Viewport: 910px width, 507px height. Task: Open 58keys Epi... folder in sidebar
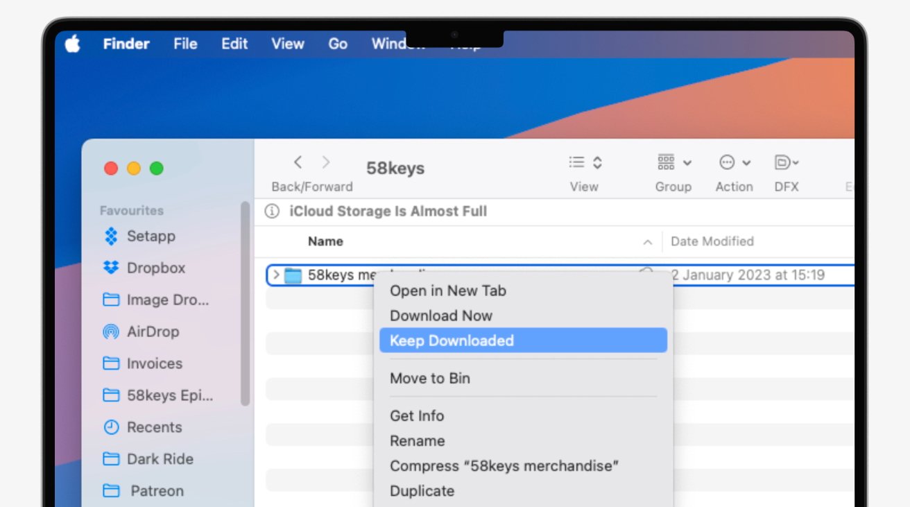coord(158,395)
